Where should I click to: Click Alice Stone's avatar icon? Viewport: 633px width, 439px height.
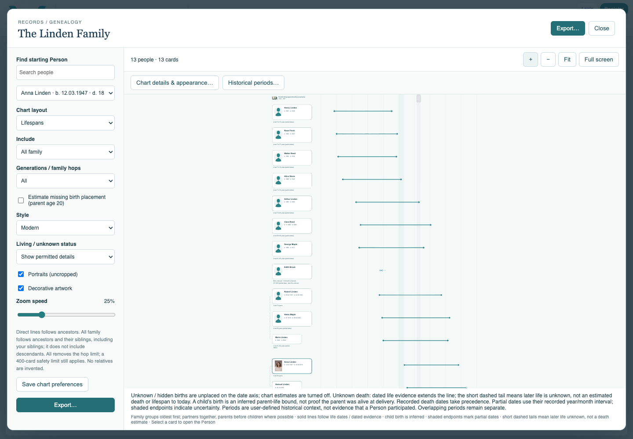tap(278, 181)
